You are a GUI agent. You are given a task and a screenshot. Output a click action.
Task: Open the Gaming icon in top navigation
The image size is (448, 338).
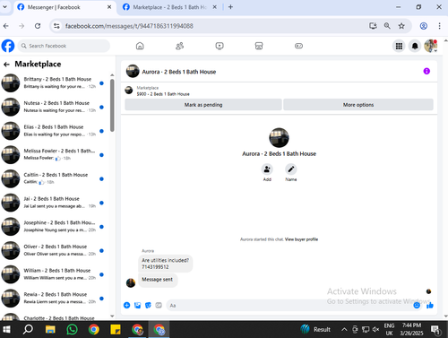[x=298, y=46]
